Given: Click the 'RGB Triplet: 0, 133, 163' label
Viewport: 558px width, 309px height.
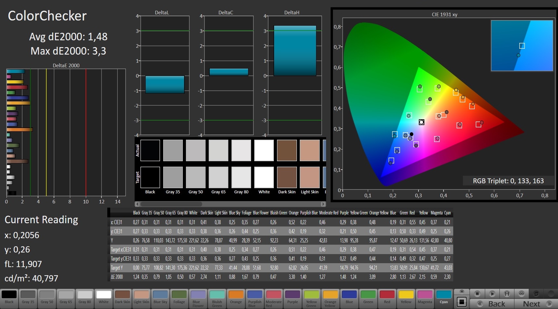Looking at the screenshot, I should click(x=508, y=181).
